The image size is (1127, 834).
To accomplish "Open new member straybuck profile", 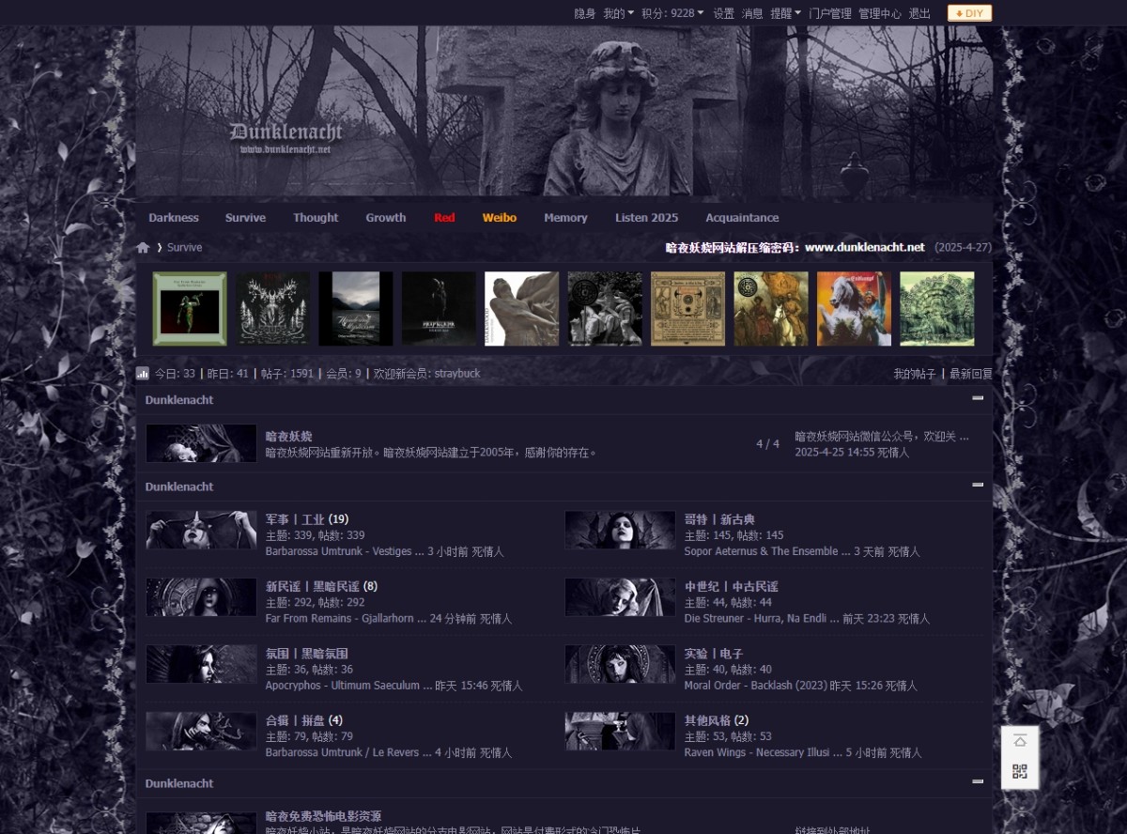I will coord(457,374).
